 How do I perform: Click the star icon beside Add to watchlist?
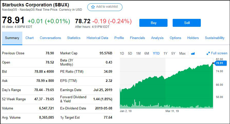point(93,7)
